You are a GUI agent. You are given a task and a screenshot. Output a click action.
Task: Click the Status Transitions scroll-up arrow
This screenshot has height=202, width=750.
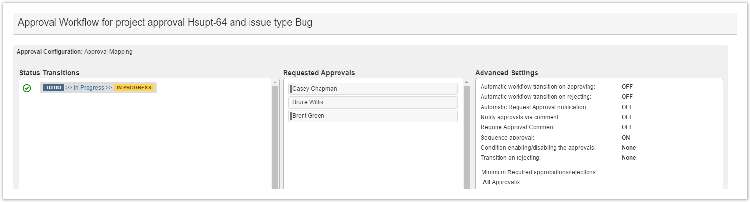[x=275, y=83]
